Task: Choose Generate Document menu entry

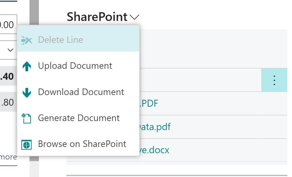Action: pos(78,118)
